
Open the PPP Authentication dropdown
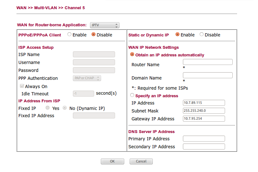click(x=87, y=78)
